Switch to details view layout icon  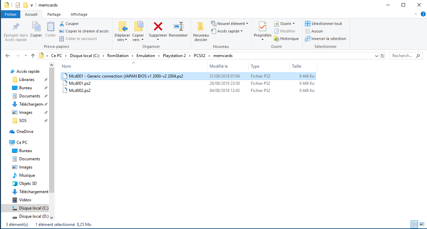tap(415, 225)
